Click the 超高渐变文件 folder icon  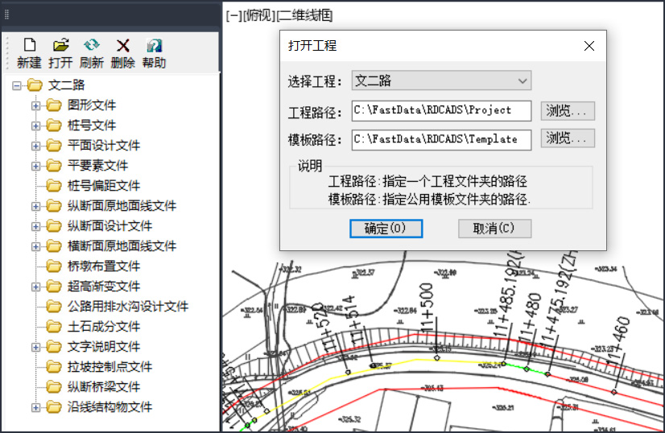pos(54,287)
